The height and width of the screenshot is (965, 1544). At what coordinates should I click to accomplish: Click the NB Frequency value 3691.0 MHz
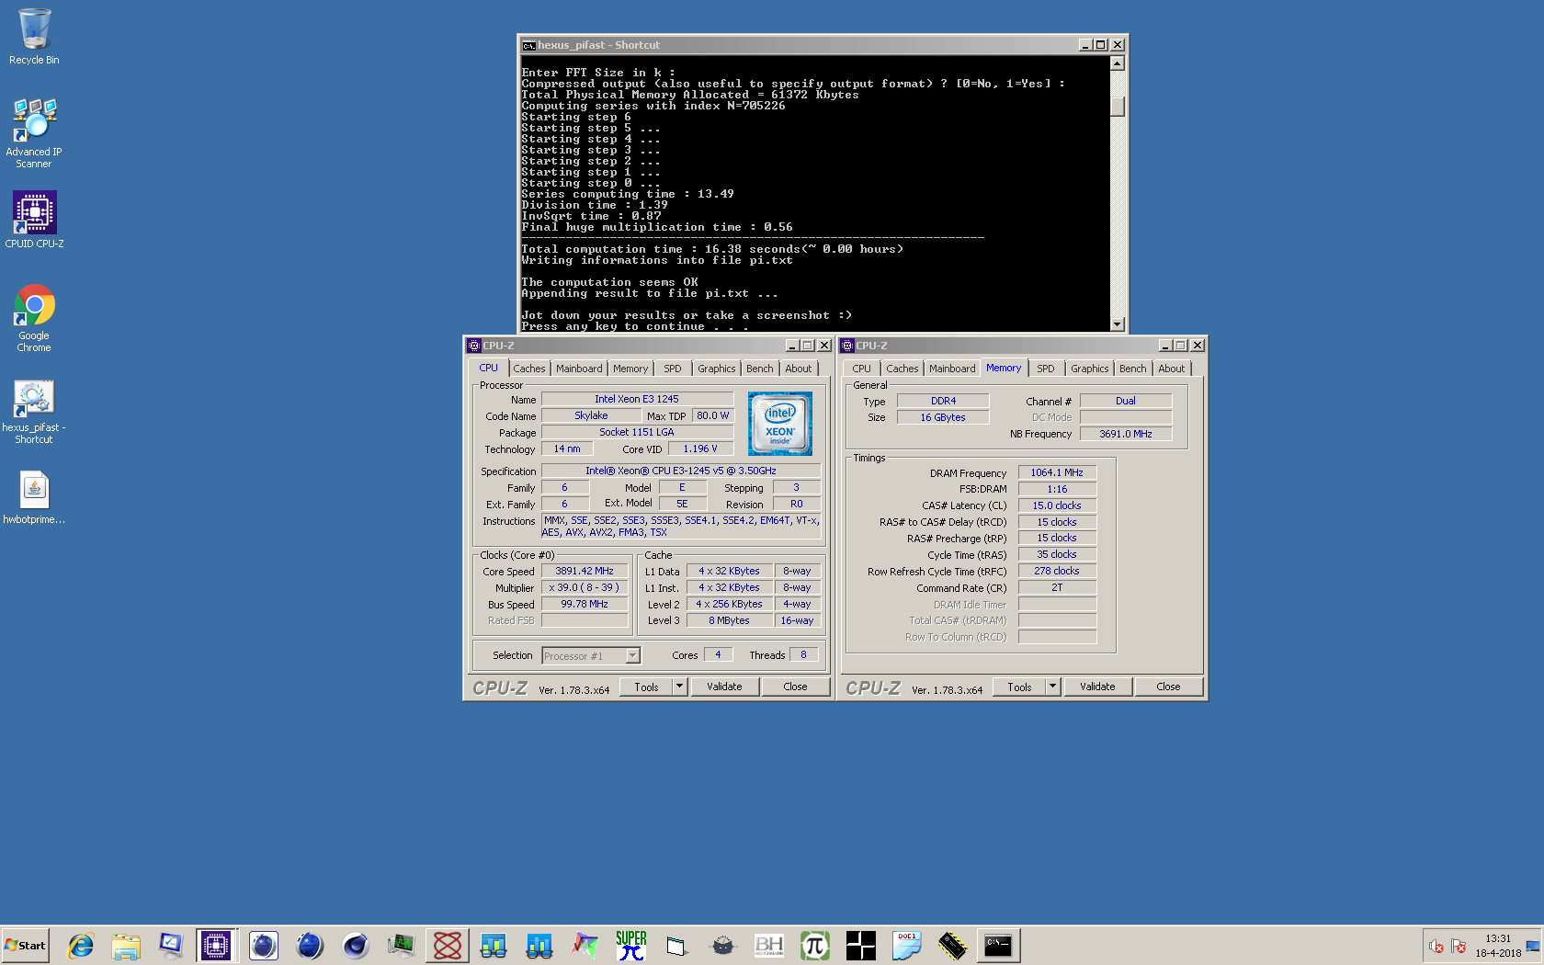coord(1126,434)
